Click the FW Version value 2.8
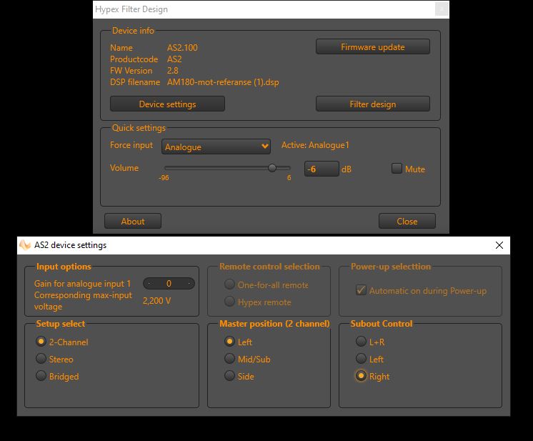 click(172, 71)
